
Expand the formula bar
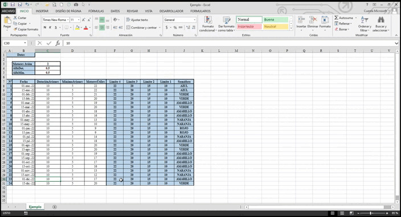pos(396,43)
